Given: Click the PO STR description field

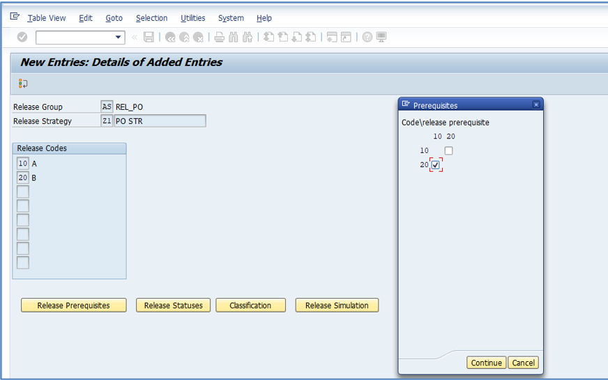Looking at the screenshot, I should coord(160,120).
